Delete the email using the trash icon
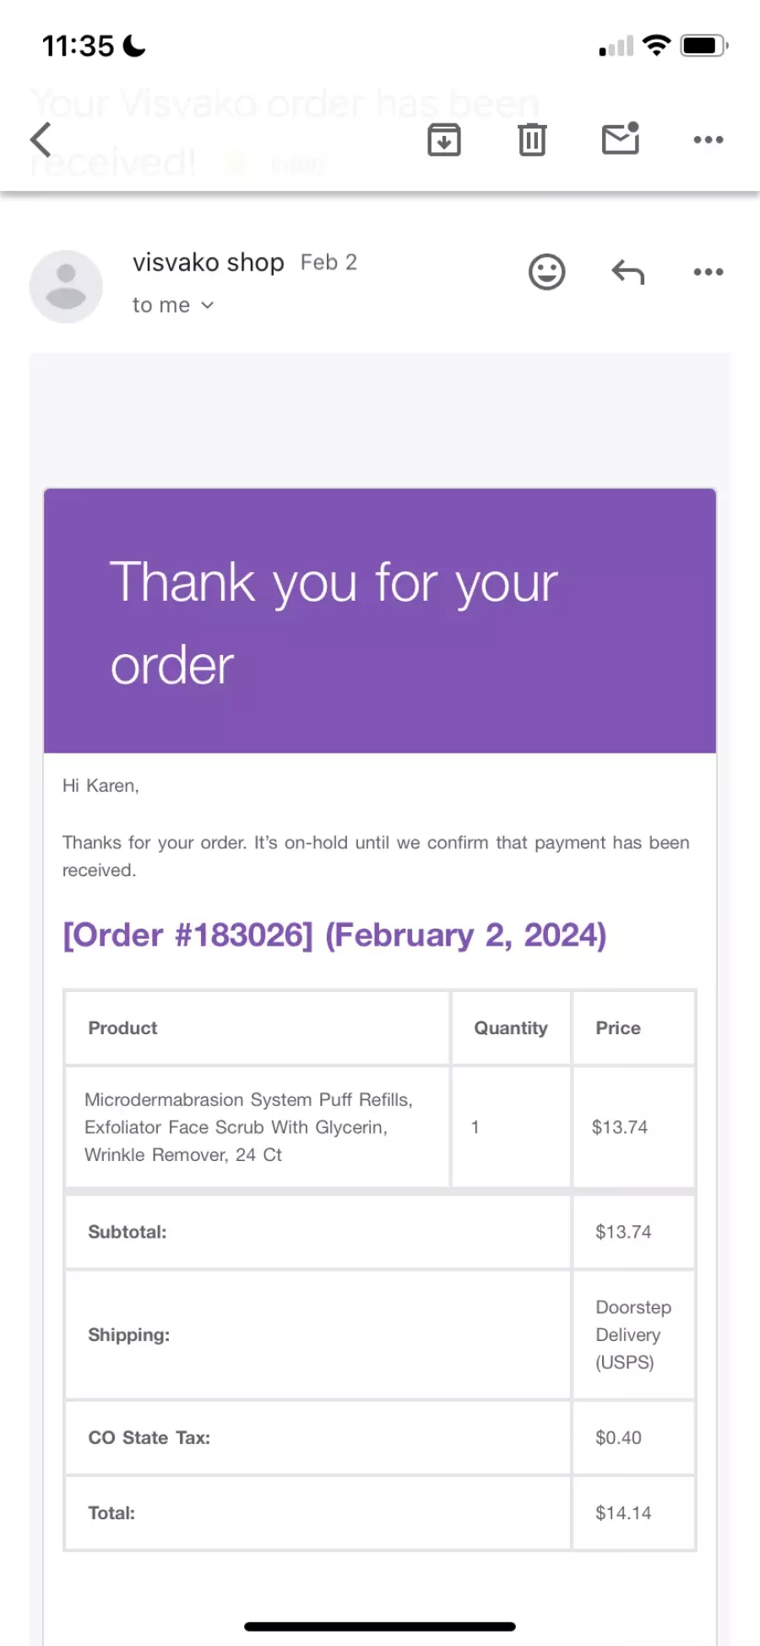 tap(532, 139)
